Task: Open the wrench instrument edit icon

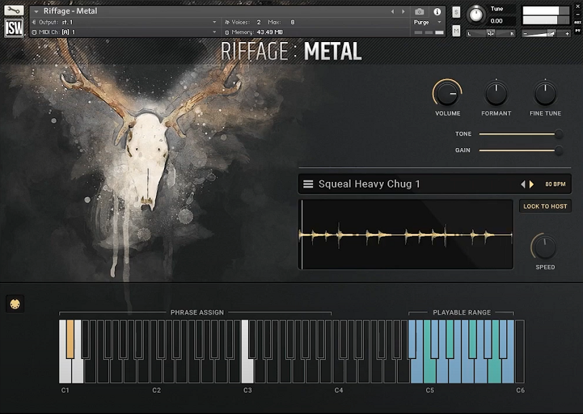Action: click(x=14, y=10)
